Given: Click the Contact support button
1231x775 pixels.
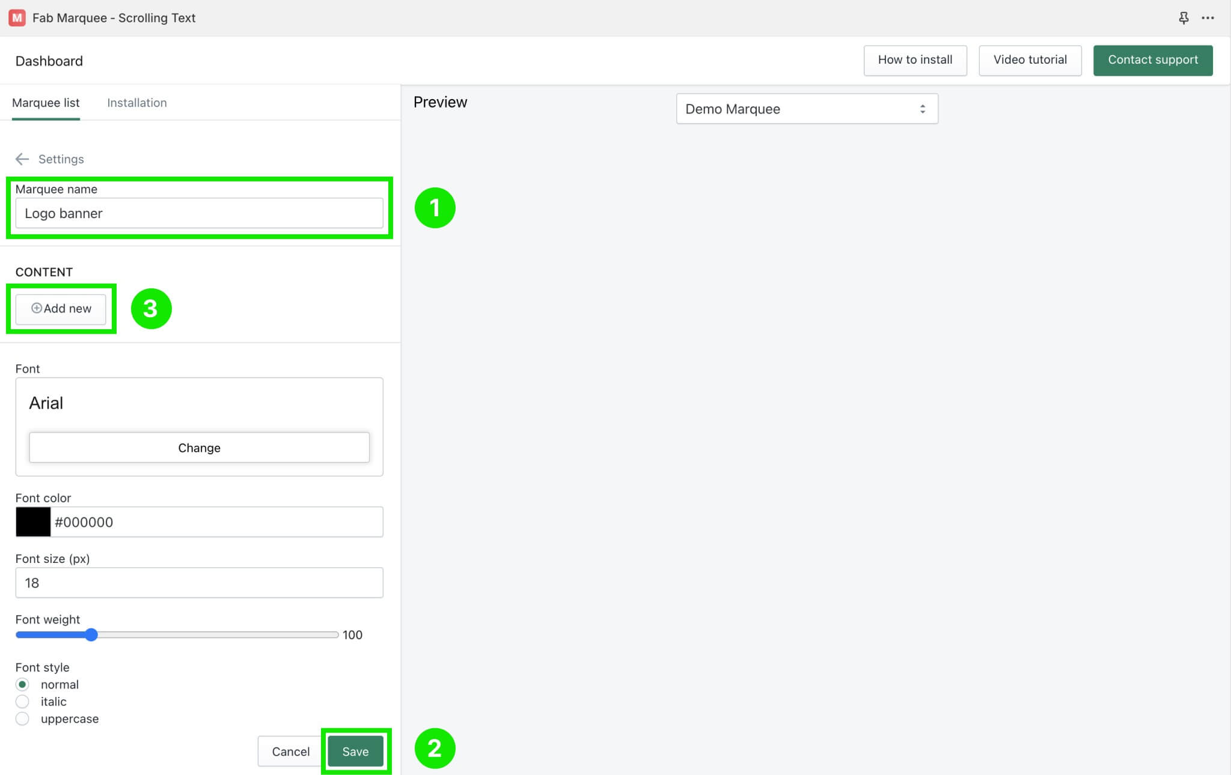Looking at the screenshot, I should (1152, 60).
